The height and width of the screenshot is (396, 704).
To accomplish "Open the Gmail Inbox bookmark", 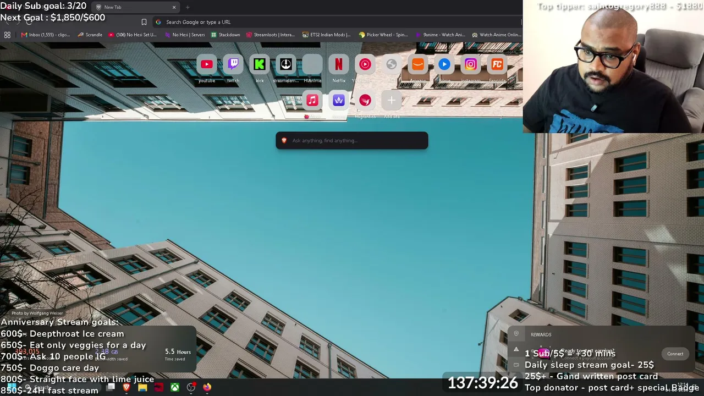I will (x=46, y=35).
